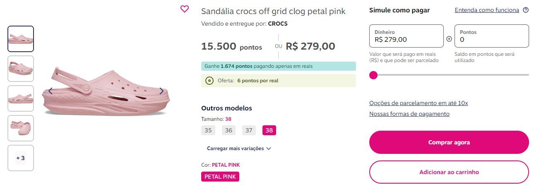Show next product image with right arrow

161,91
